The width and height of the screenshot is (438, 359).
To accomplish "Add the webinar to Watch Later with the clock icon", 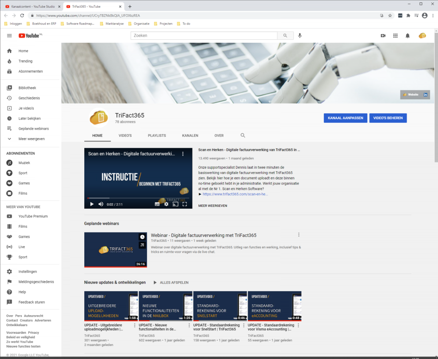I will pyautogui.click(x=142, y=237).
